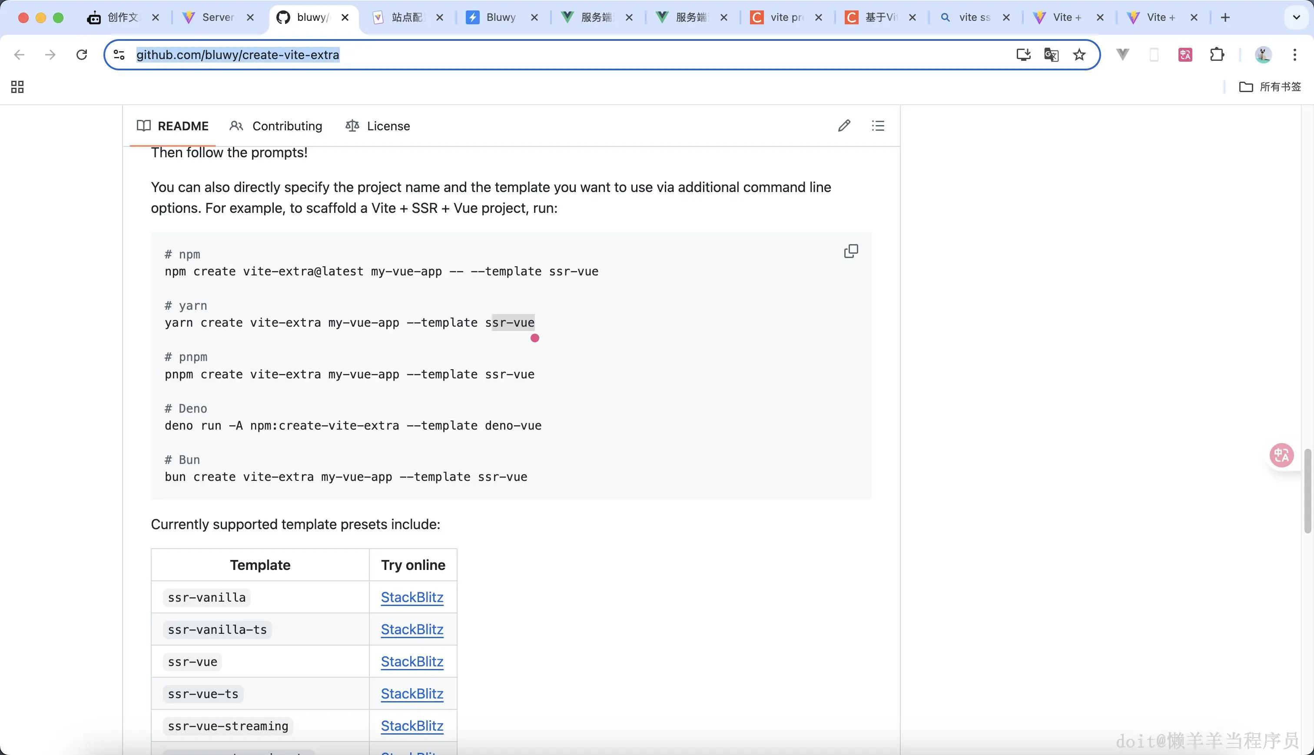The height and width of the screenshot is (755, 1314).
Task: Click the pencil edit README icon
Action: pos(844,126)
